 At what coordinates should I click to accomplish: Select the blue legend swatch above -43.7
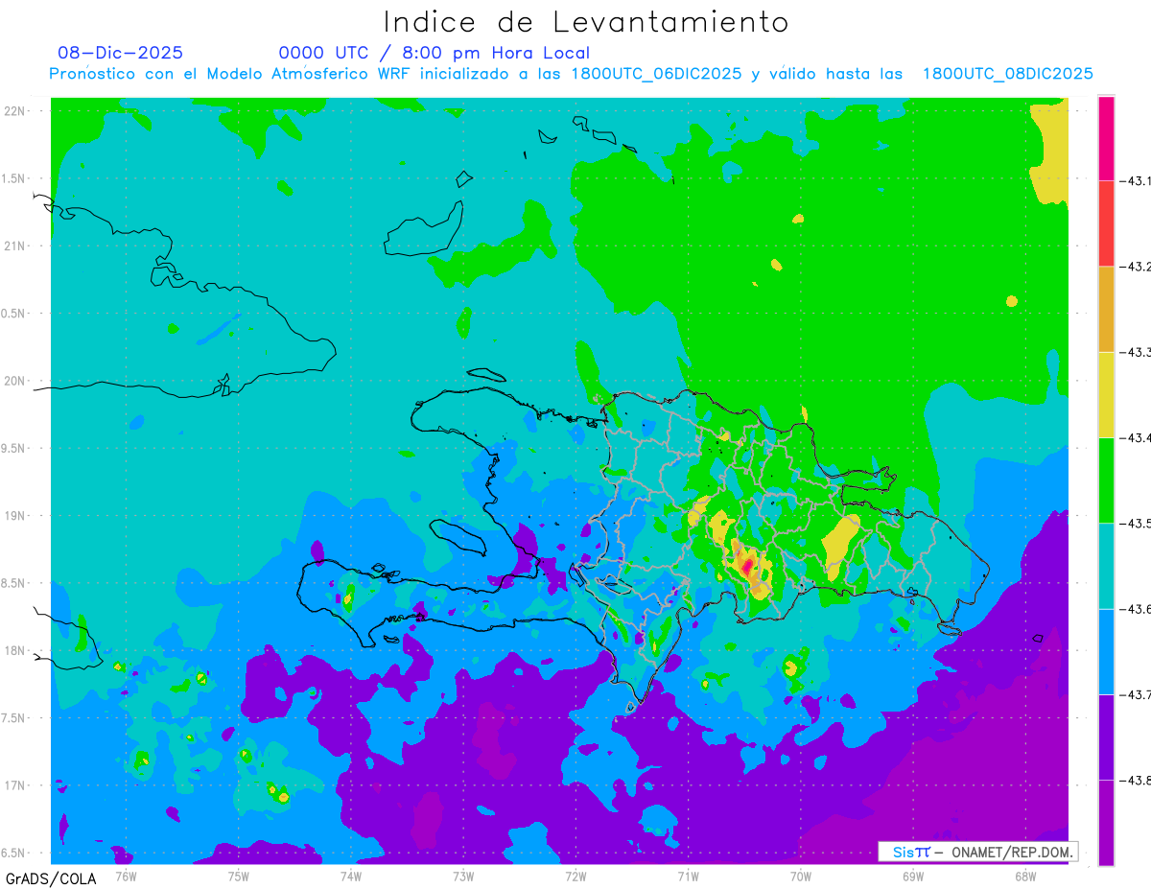point(1106,651)
